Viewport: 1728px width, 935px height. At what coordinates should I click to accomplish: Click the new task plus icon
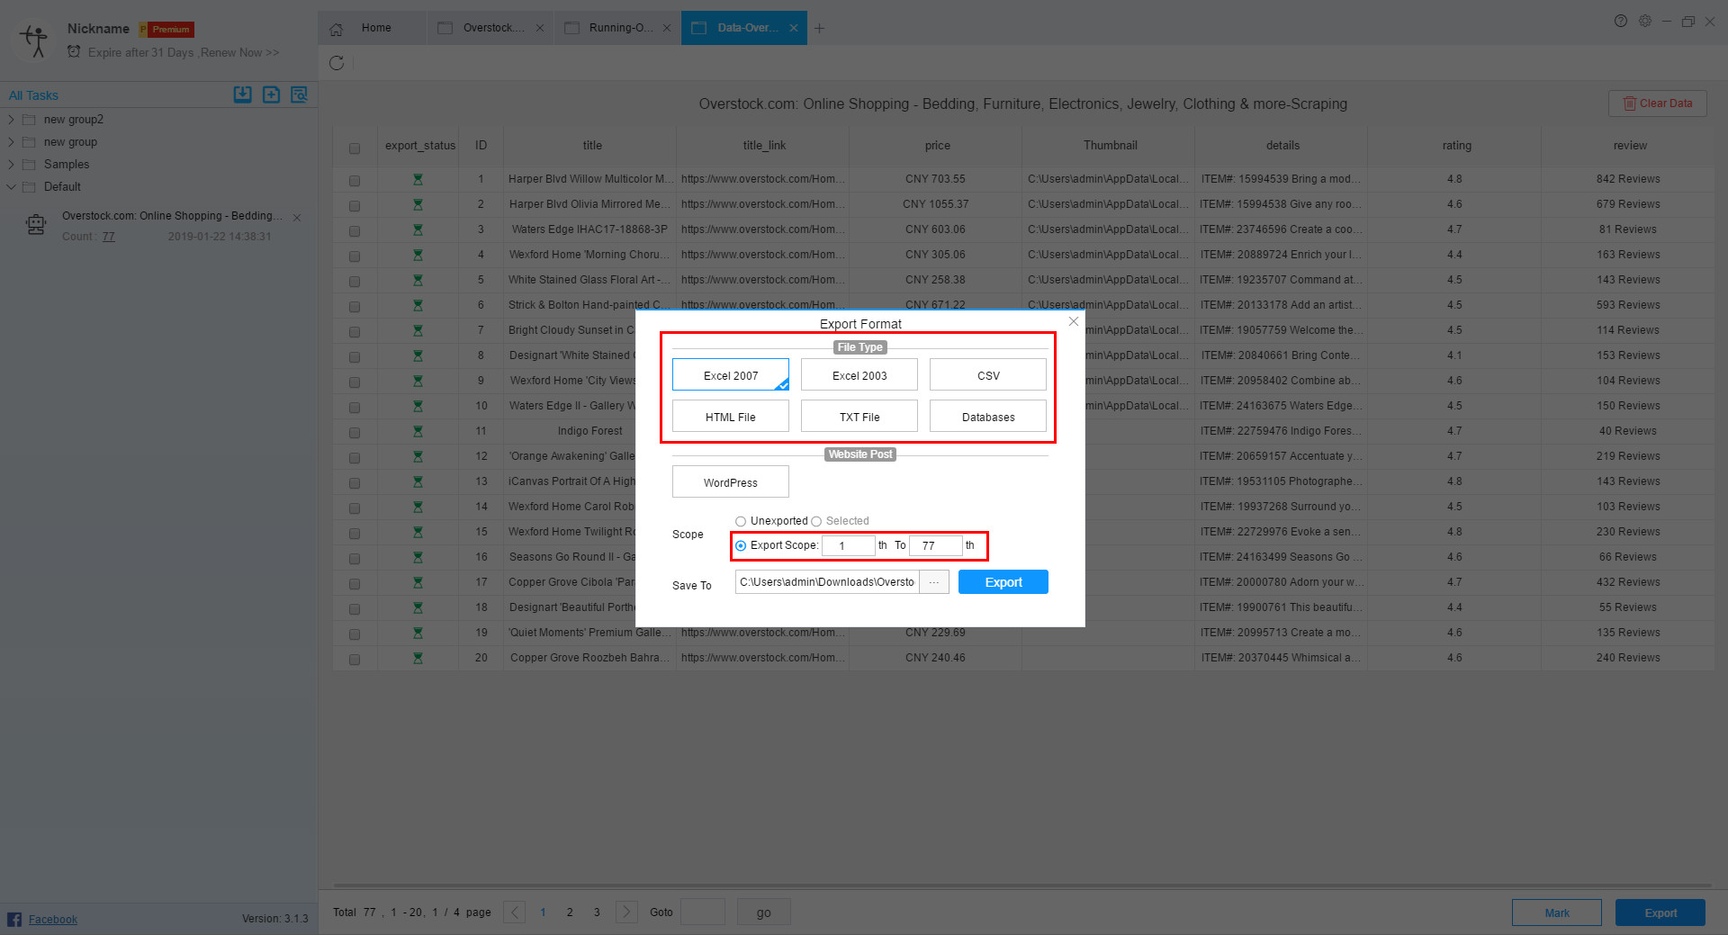pyautogui.click(x=271, y=94)
